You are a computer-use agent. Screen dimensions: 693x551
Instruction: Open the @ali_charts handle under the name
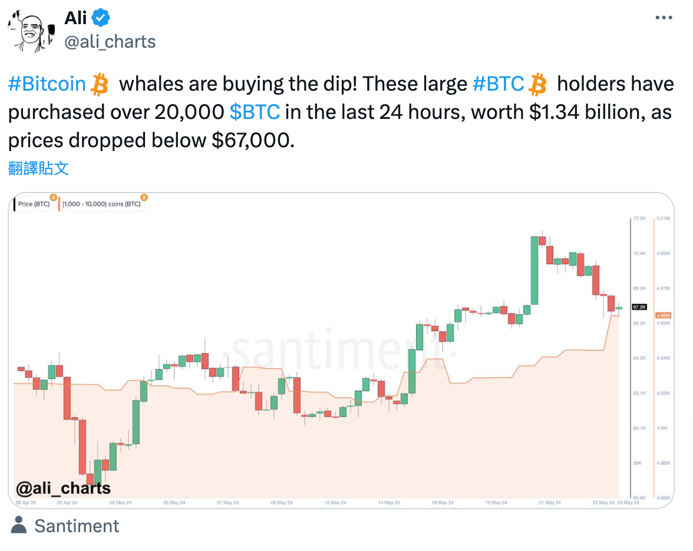coord(110,42)
